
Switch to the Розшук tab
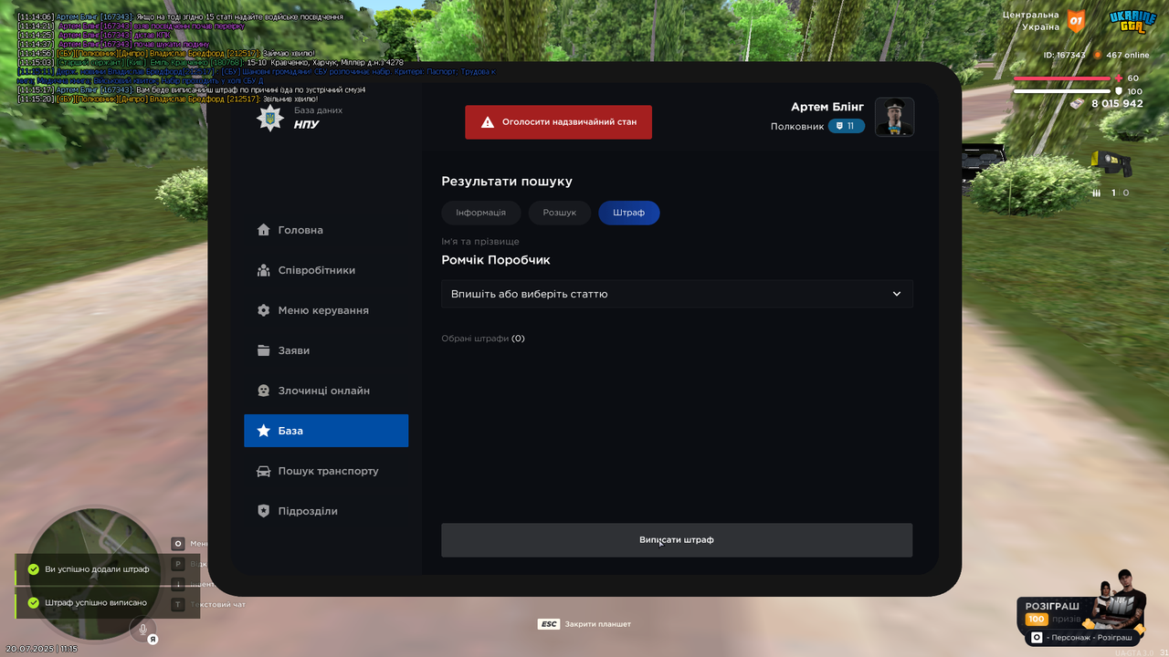[560, 213]
